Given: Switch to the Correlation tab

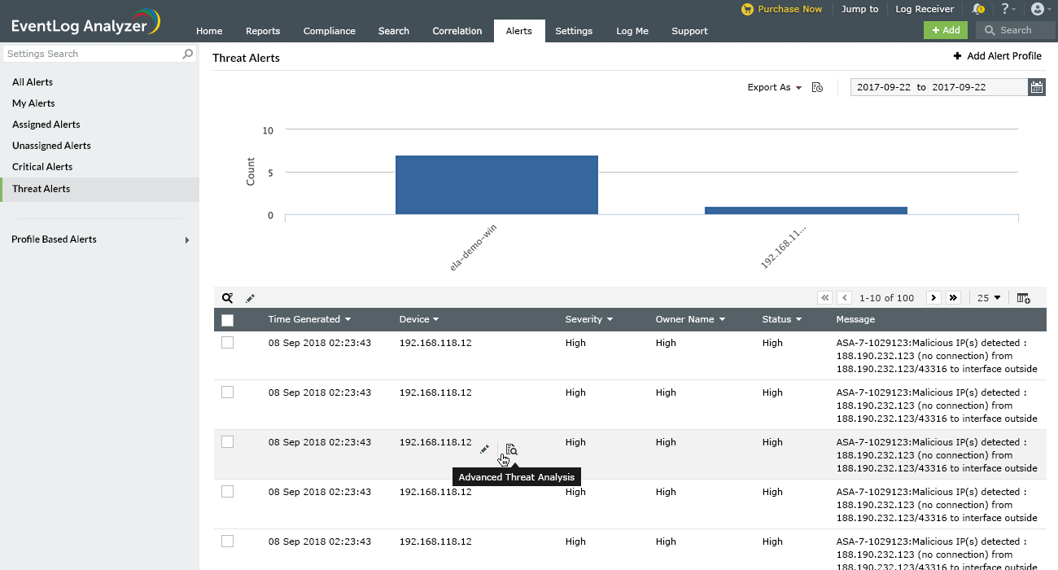Looking at the screenshot, I should 457,31.
